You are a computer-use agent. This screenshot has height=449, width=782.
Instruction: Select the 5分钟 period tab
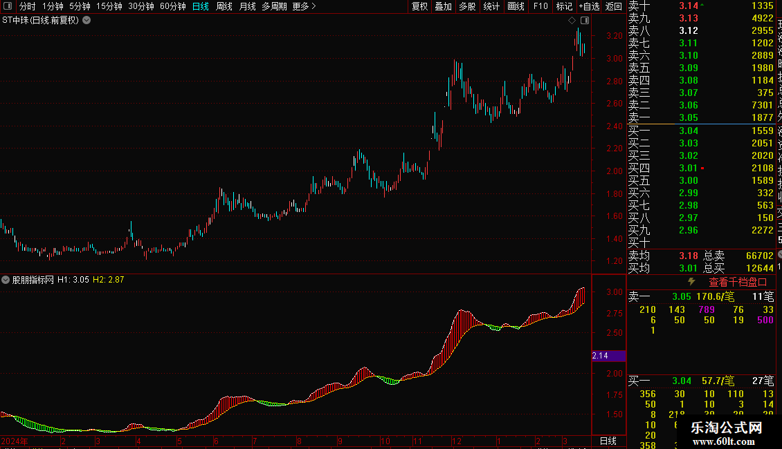coord(80,6)
